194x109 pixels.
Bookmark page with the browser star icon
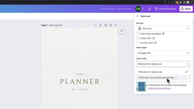[172, 2]
